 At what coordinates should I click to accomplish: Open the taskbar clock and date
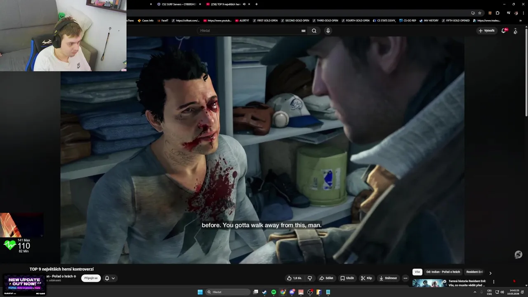pos(514,292)
